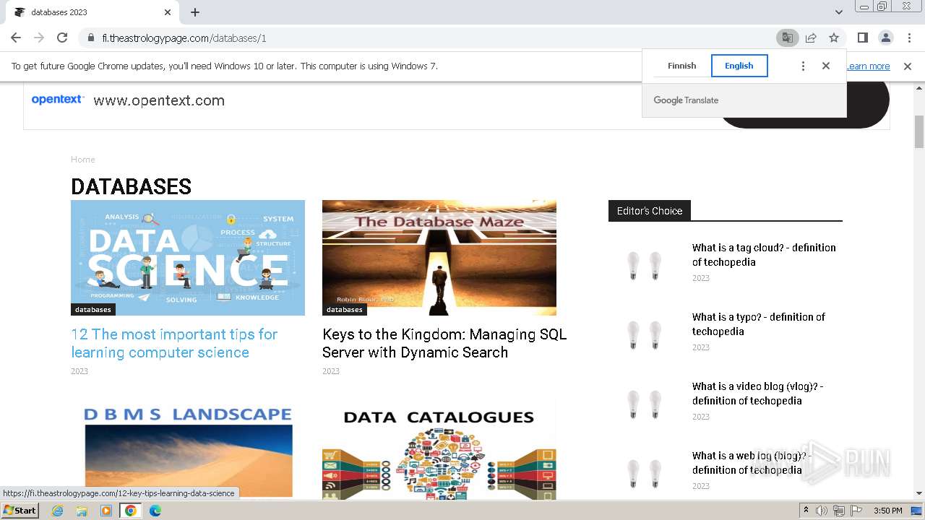Open What is a tag cloud article

click(764, 255)
